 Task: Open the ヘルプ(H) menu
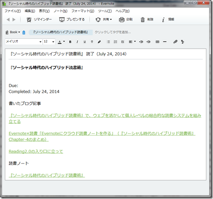[x=122, y=11]
